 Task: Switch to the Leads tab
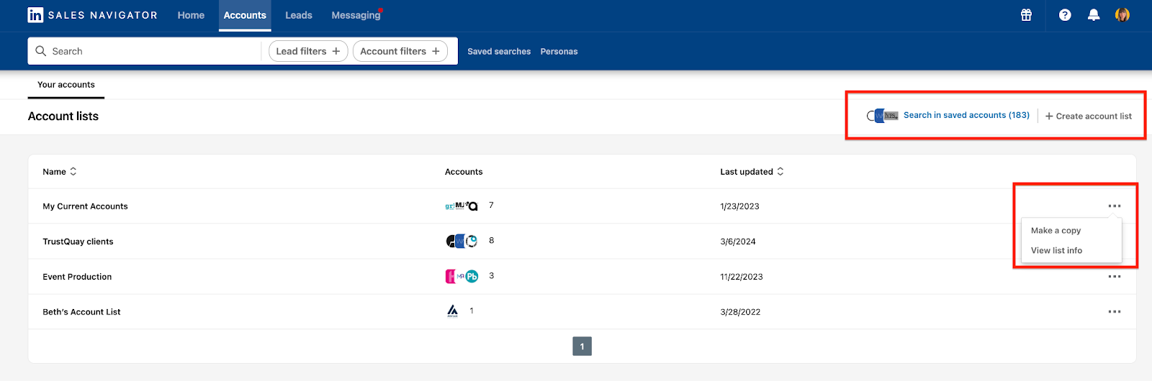pos(299,15)
